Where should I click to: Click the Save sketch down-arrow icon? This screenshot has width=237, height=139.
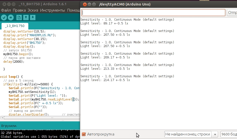tap(33, 17)
